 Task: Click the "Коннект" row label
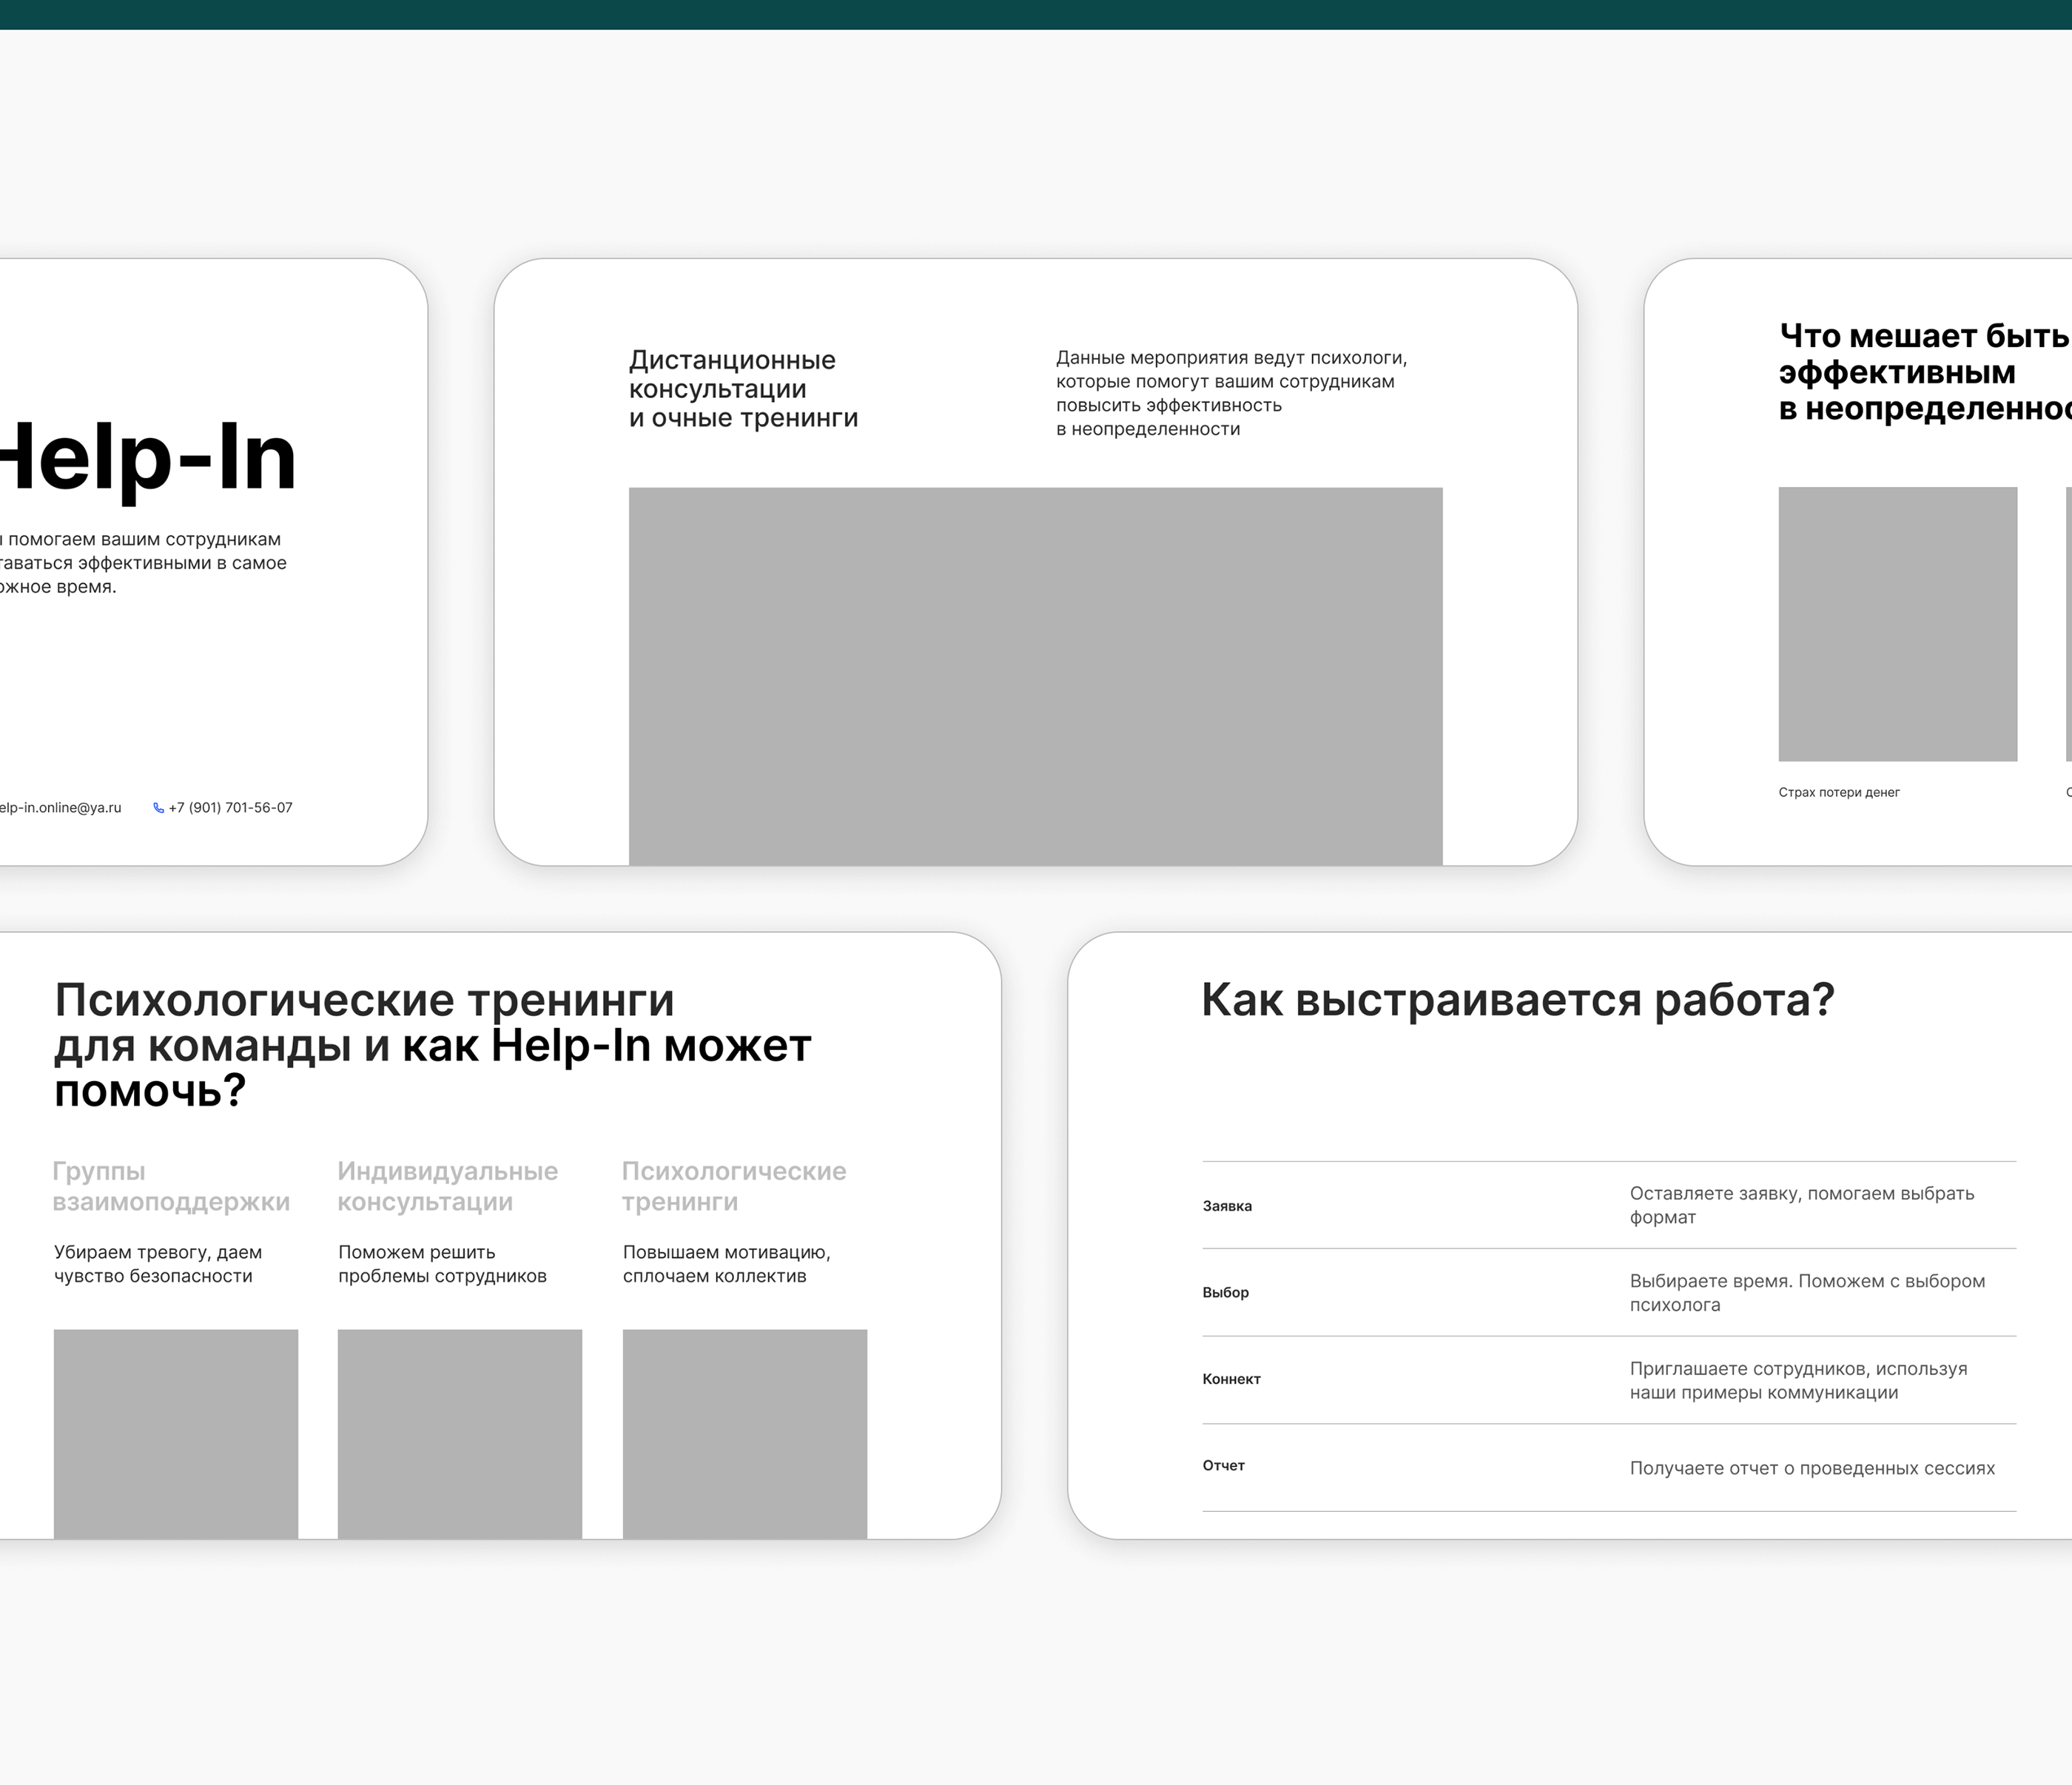click(1231, 1379)
